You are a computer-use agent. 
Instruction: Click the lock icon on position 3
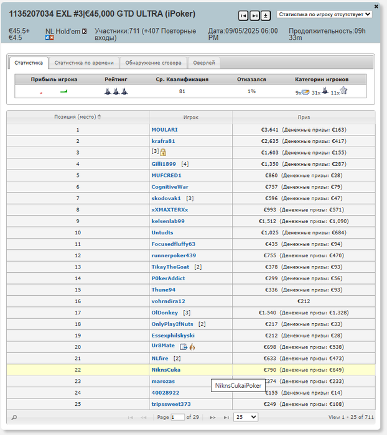(x=163, y=152)
